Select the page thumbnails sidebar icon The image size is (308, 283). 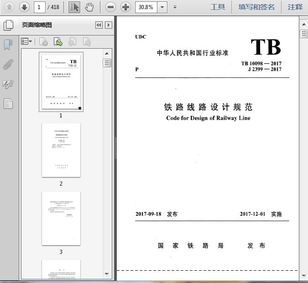pos(9,25)
